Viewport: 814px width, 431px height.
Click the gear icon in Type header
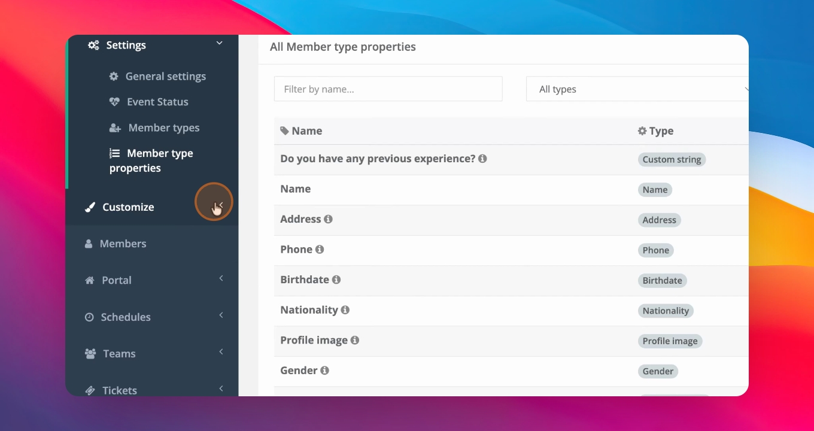642,130
